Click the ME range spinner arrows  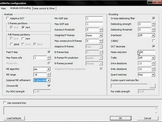[x=49, y=75]
